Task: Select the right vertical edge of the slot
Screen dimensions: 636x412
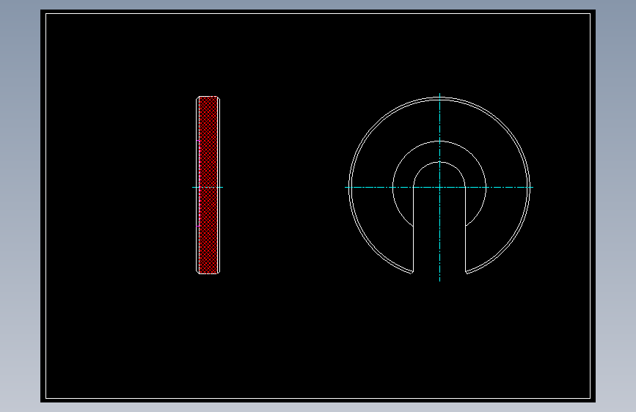Action: click(466, 229)
